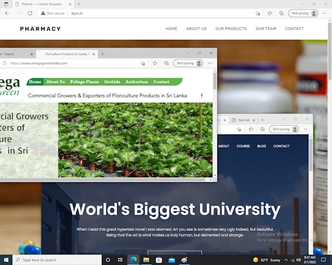View site info lock icon for omegagreenlanka
Image resolution: width=332 pixels, height=265 pixels.
5,63
